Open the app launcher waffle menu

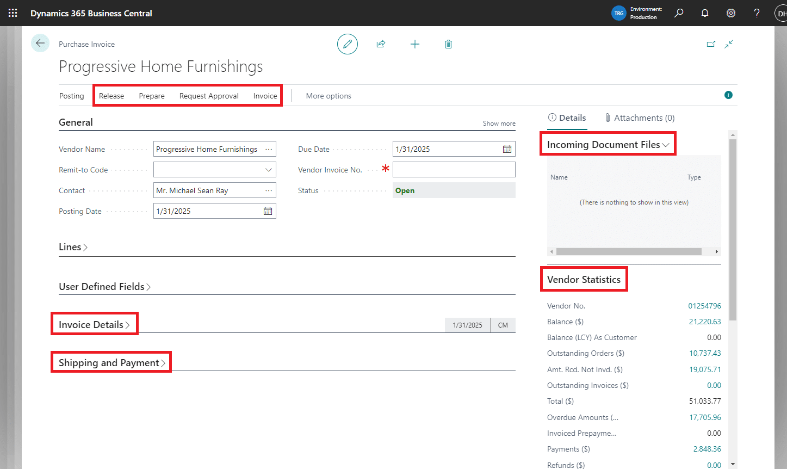click(x=13, y=13)
